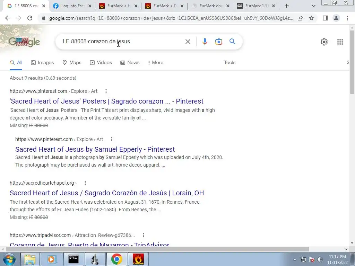Open options for sacredheartchapel.org result

tap(85, 183)
